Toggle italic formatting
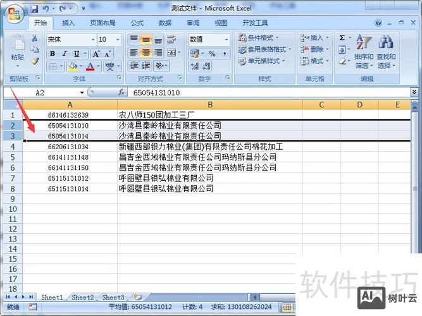This screenshot has width=422, height=316. pyautogui.click(x=65, y=54)
